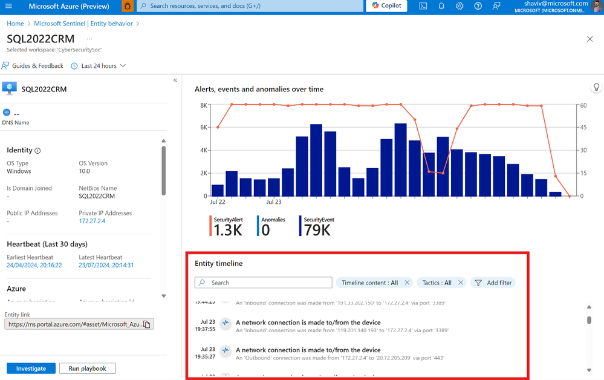The image size is (604, 380).
Task: Open the ellipsis menu next to SQL2022CRM
Action: [x=89, y=39]
